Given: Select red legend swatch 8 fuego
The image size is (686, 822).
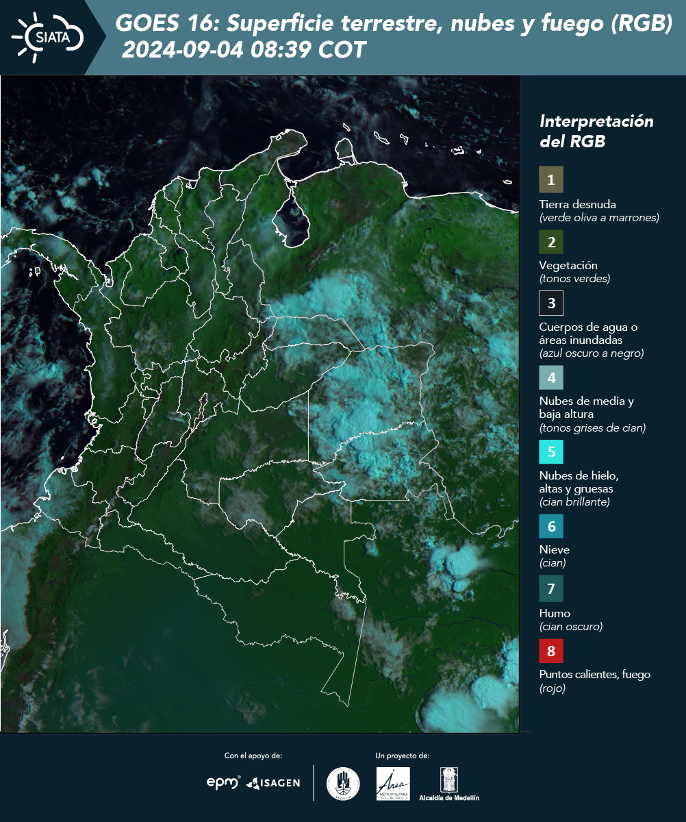Looking at the screenshot, I should [x=551, y=651].
